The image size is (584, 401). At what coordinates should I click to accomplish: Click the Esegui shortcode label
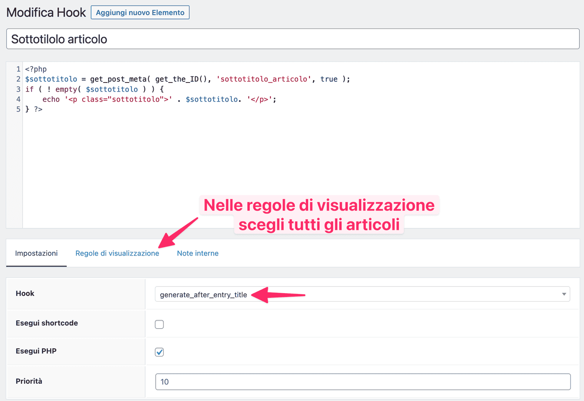tap(47, 323)
